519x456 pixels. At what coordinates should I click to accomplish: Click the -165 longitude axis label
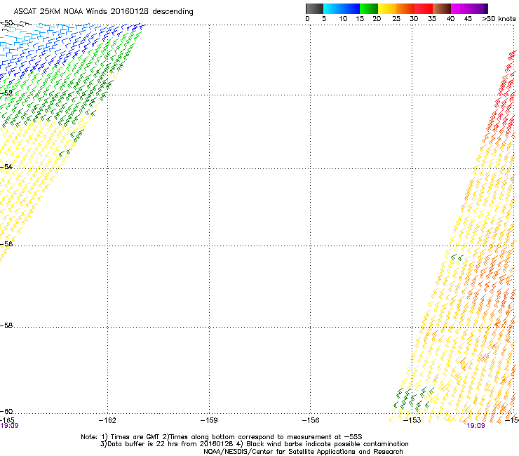coord(7,420)
